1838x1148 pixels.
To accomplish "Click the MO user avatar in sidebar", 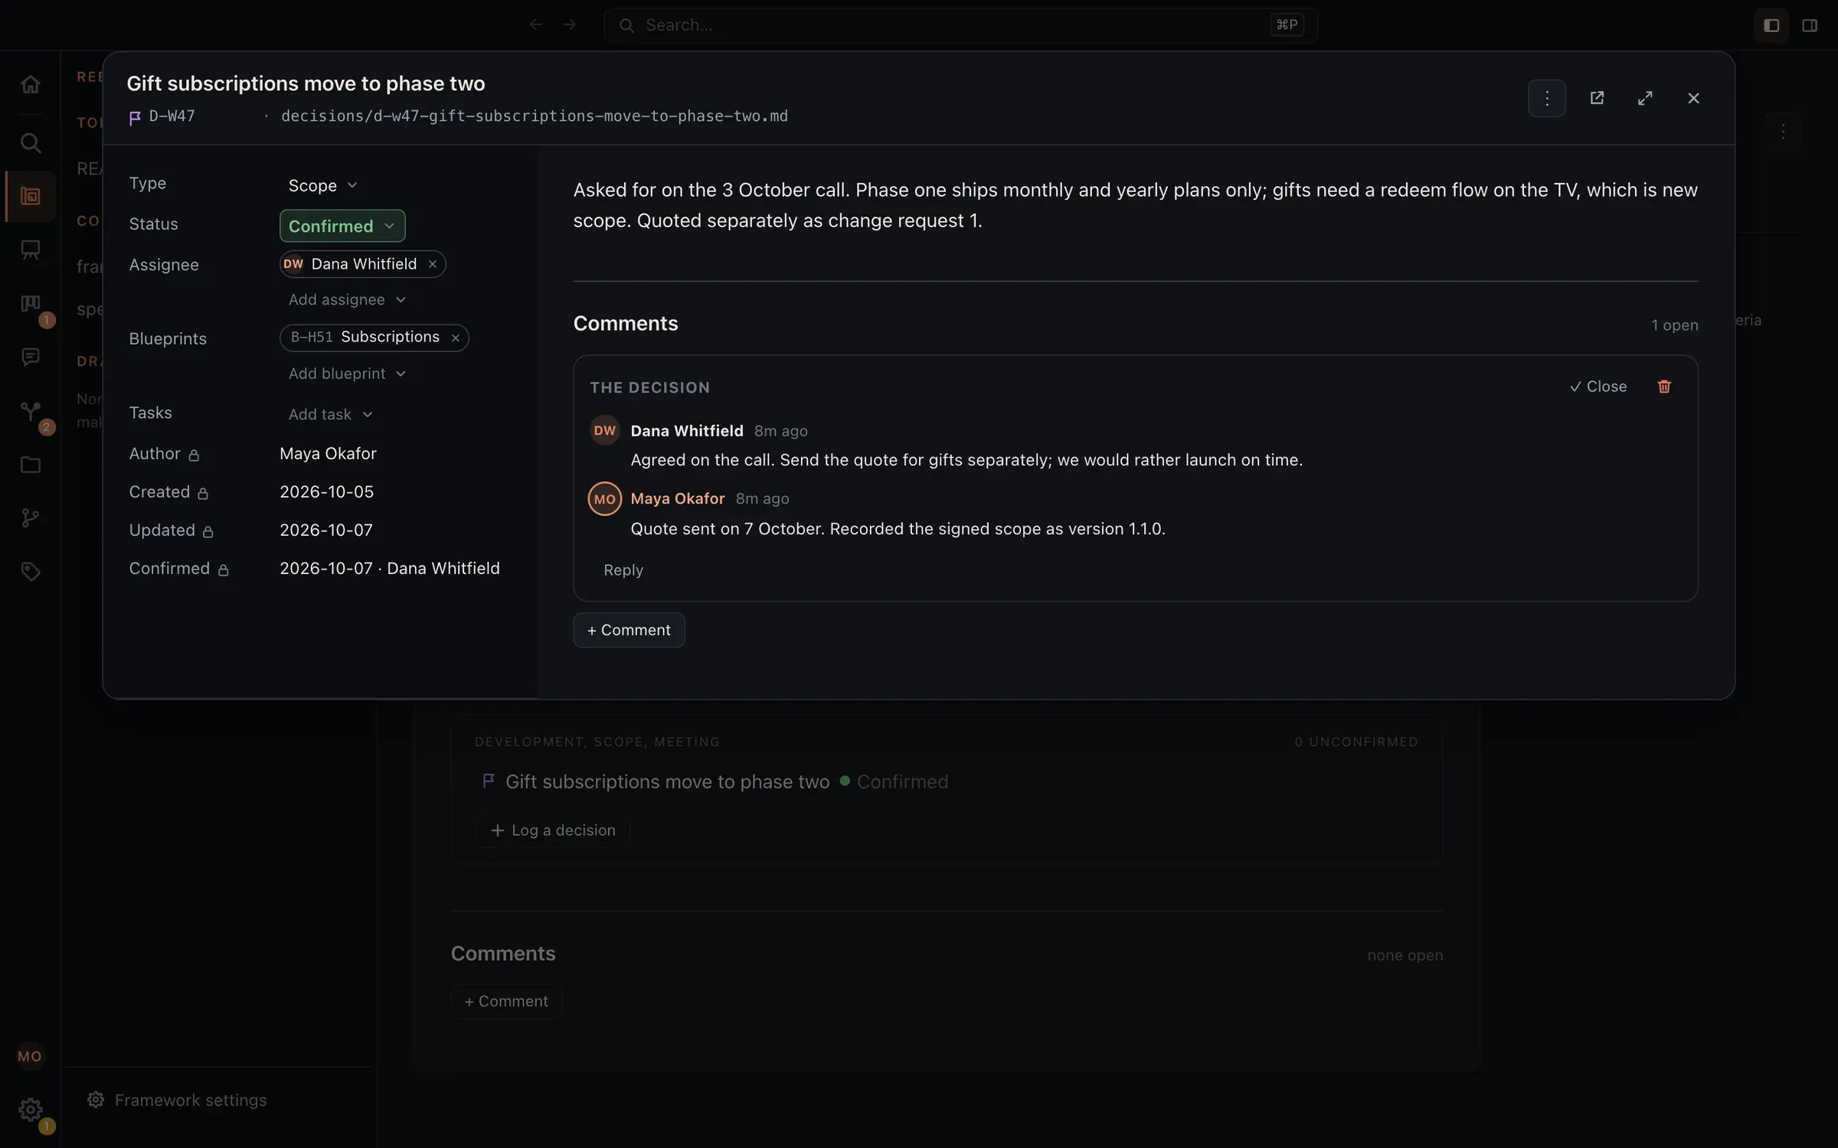I will (x=30, y=1056).
